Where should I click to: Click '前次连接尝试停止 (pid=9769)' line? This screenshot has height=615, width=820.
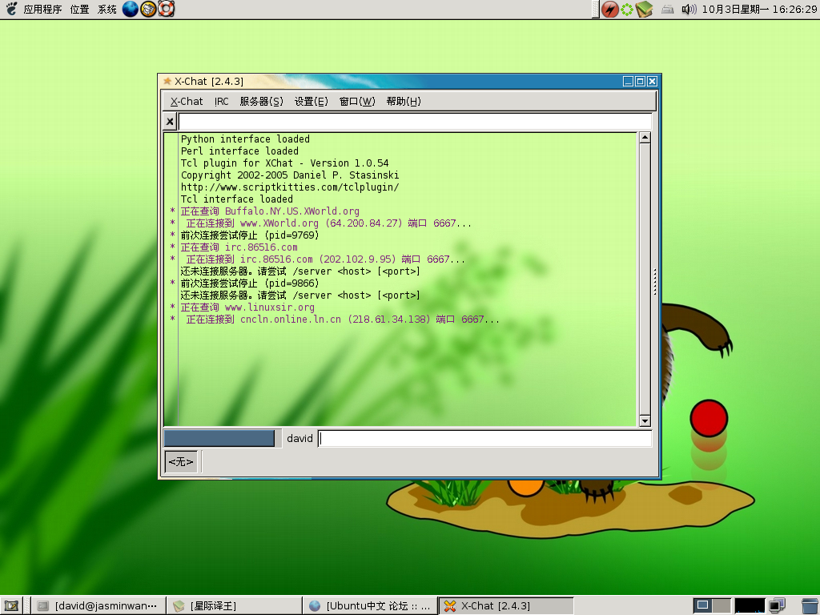tap(250, 235)
